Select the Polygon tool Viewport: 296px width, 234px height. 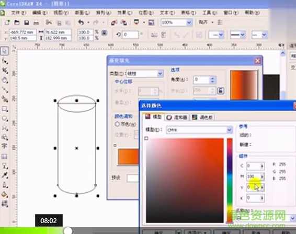pyautogui.click(x=5, y=128)
